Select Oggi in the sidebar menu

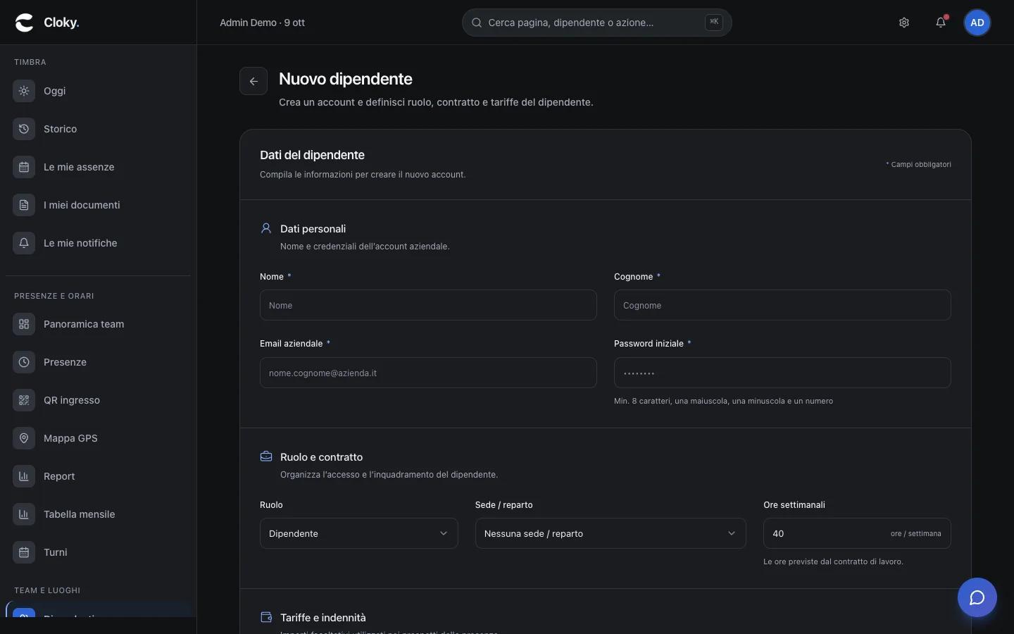coord(99,91)
